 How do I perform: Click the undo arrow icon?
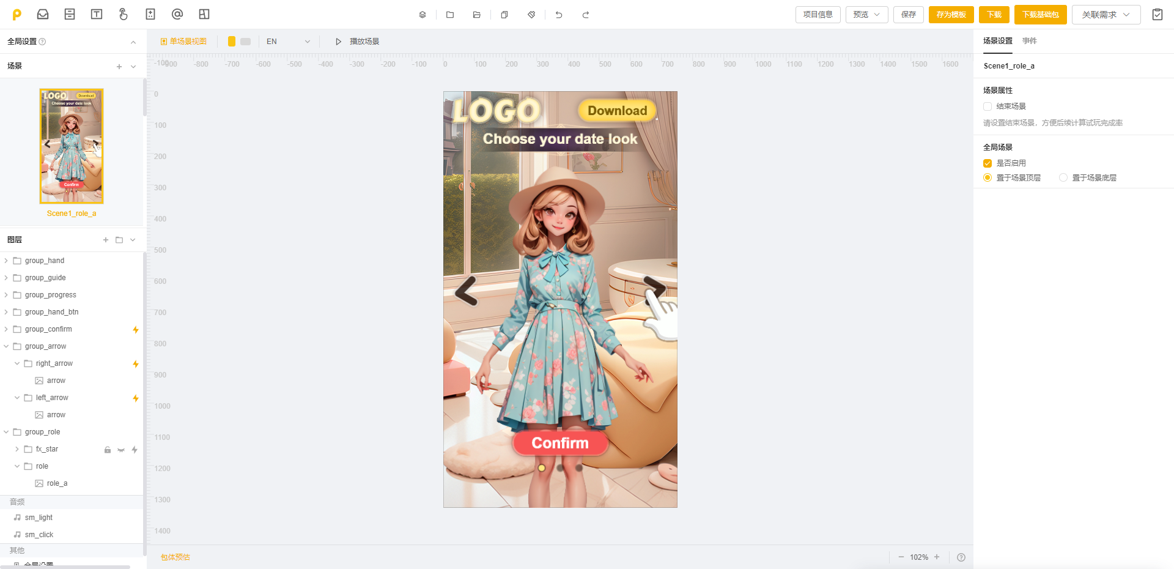[x=559, y=15]
